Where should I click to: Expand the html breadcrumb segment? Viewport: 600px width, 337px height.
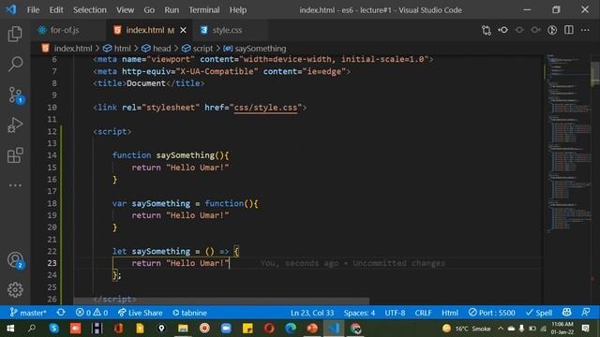(x=117, y=49)
